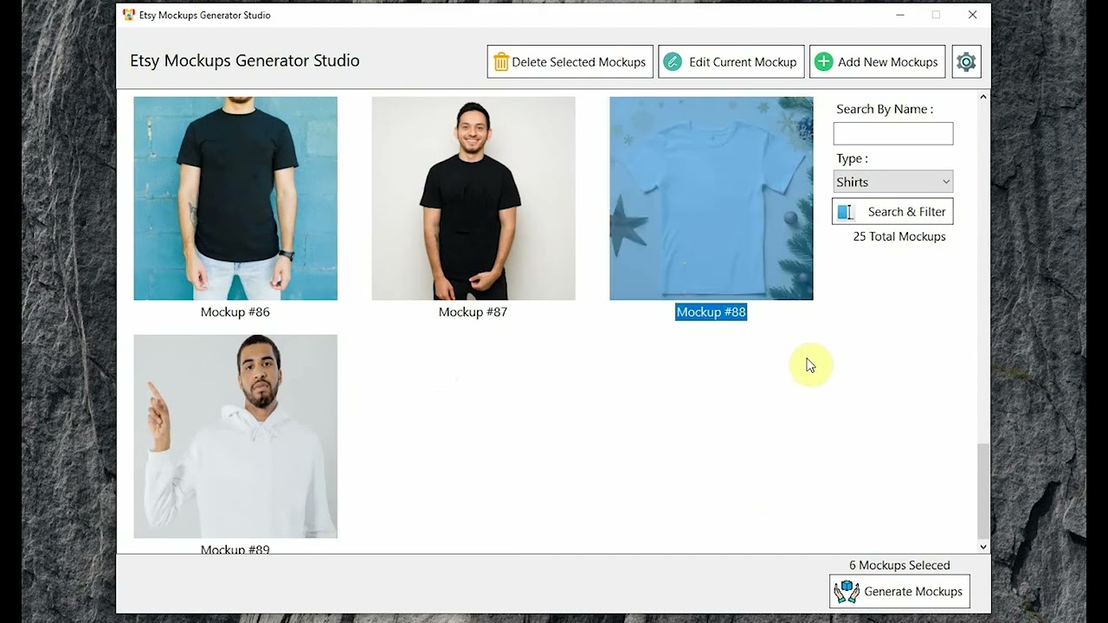Click the pencil icon on Edit Current Mockup
The image size is (1108, 623).
(673, 61)
